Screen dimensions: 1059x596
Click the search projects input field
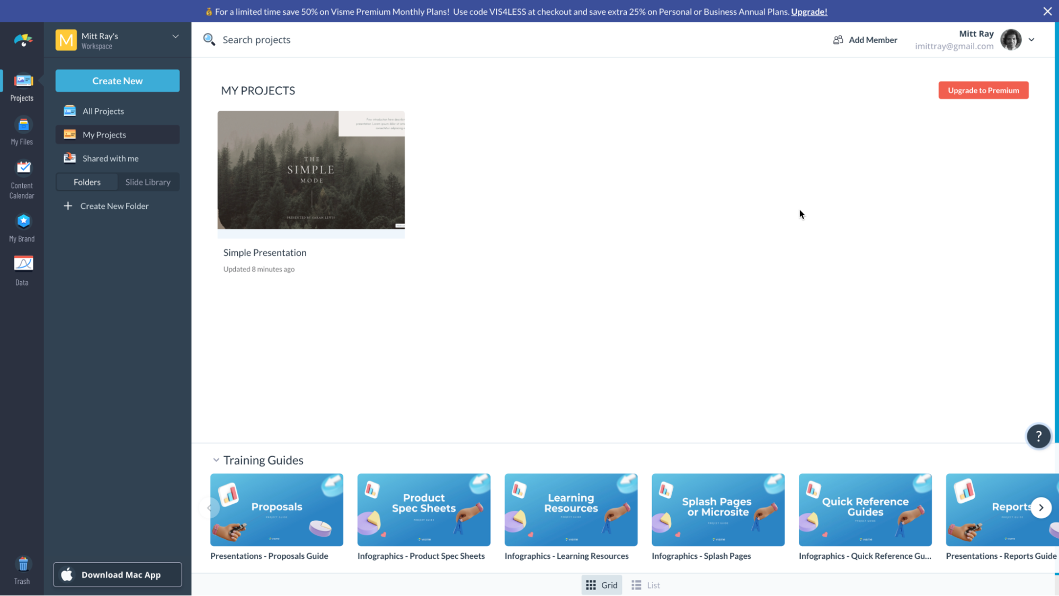[x=257, y=39]
